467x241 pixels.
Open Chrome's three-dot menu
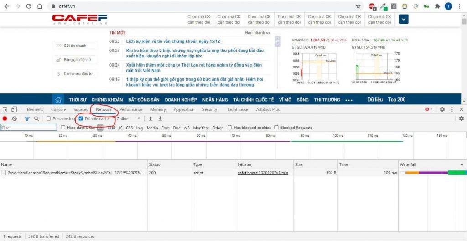coord(461,6)
